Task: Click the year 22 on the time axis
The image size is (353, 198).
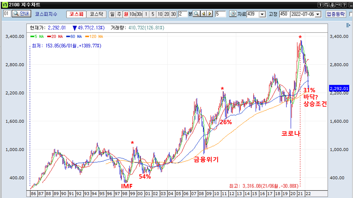Action: [x=308, y=194]
